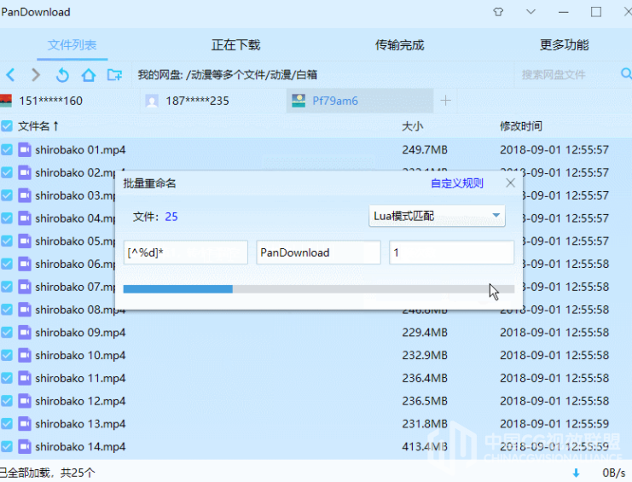The image size is (632, 482).
Task: Click video icon of shirobako 01.mp4
Action: click(x=25, y=150)
